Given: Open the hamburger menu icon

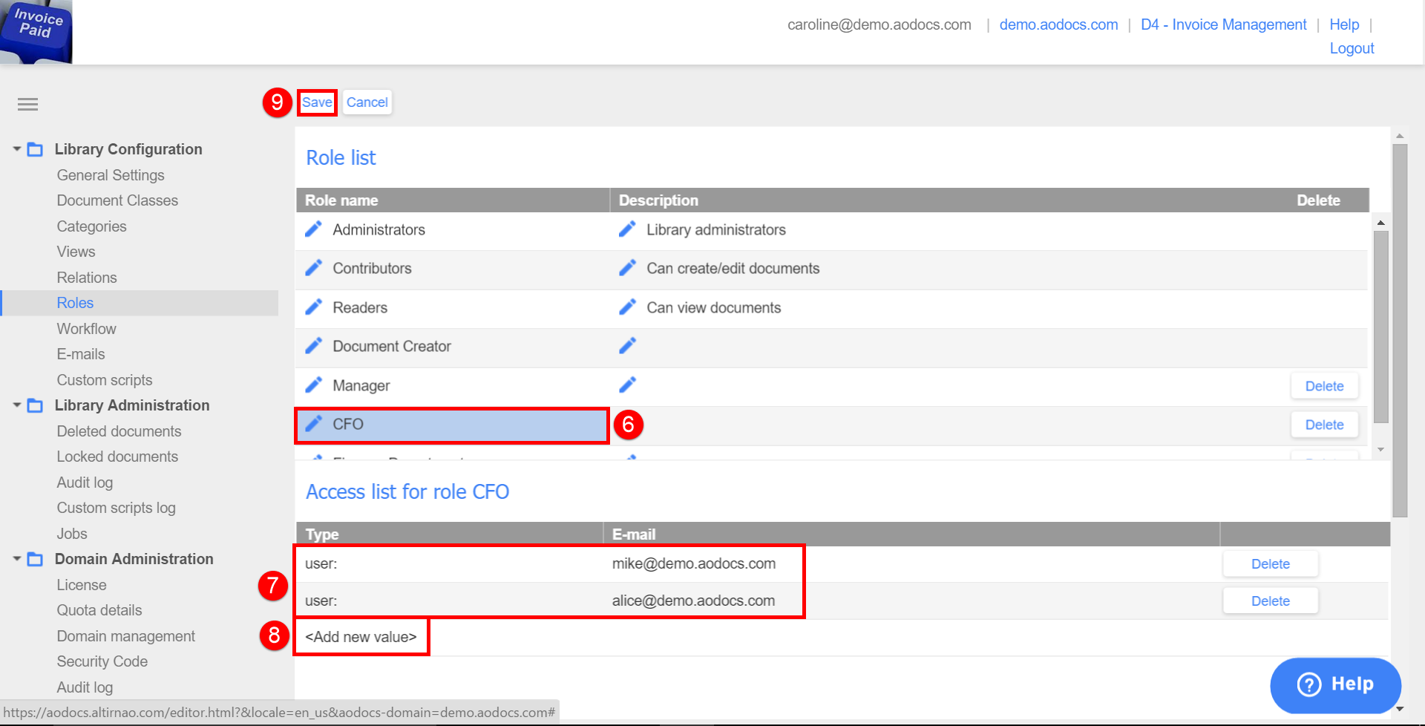Looking at the screenshot, I should [27, 104].
